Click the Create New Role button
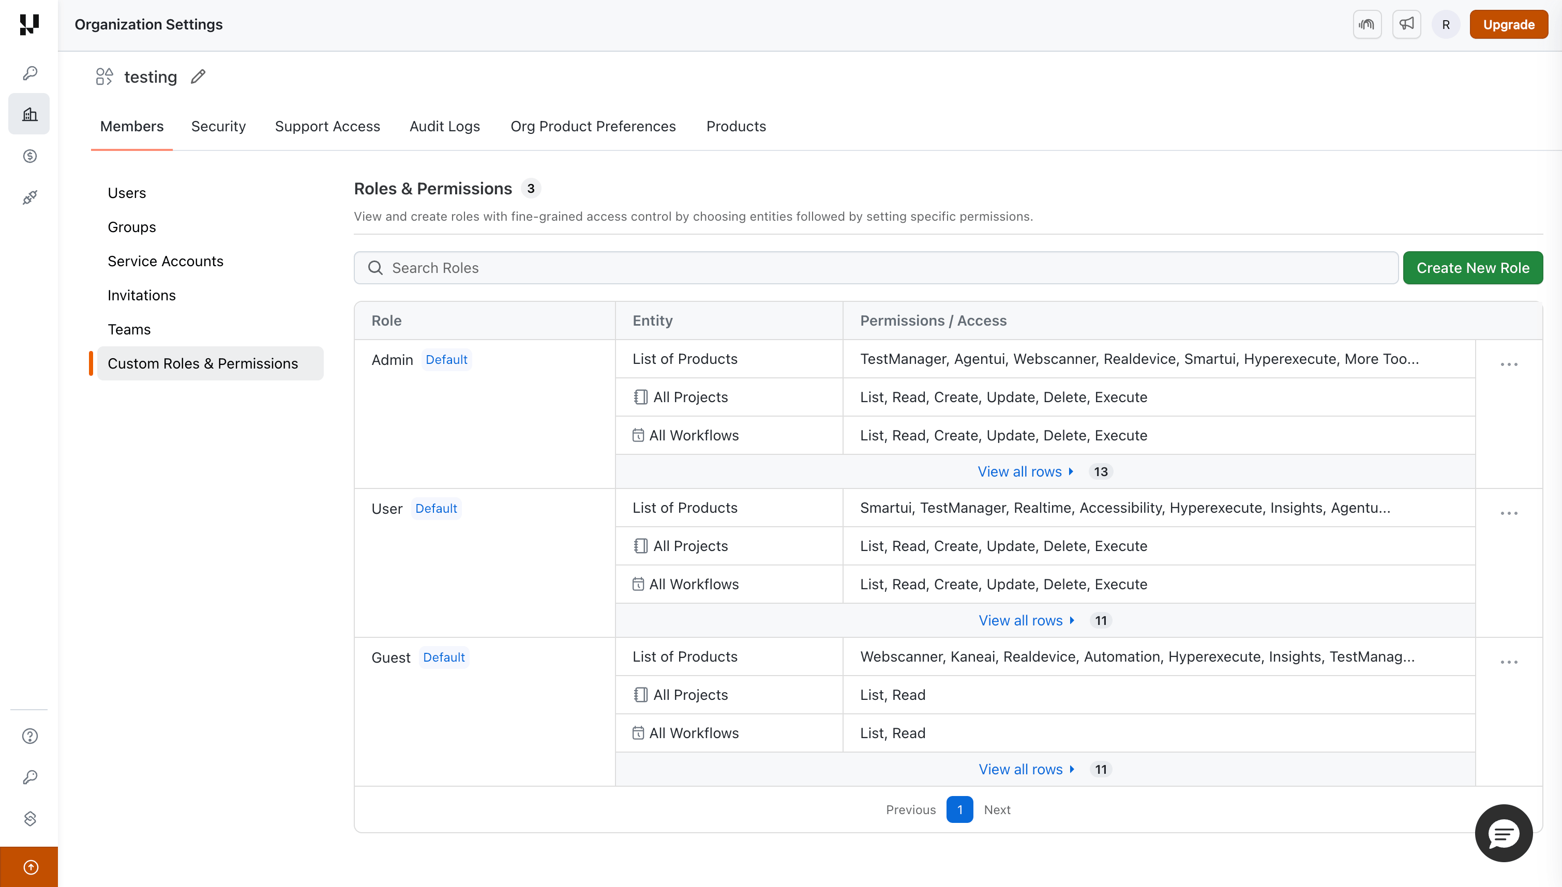The width and height of the screenshot is (1562, 887). click(x=1473, y=268)
